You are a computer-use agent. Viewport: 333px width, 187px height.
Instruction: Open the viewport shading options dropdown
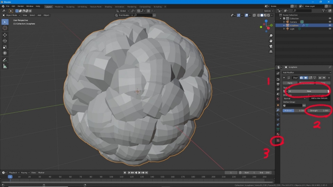272,15
